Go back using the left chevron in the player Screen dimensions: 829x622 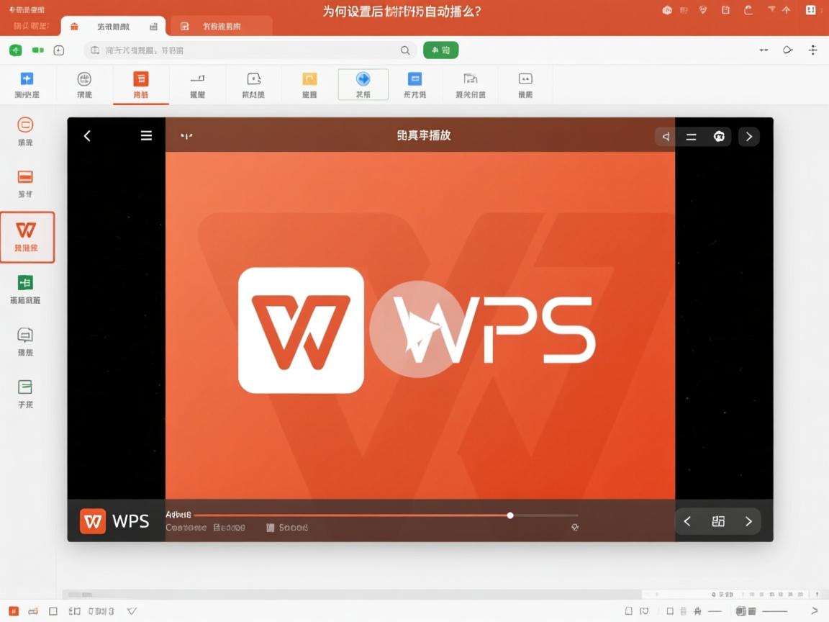[x=87, y=135]
